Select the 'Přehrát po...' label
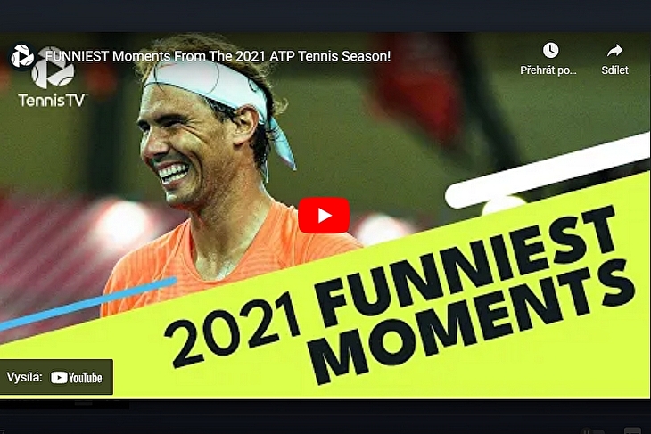 point(548,70)
